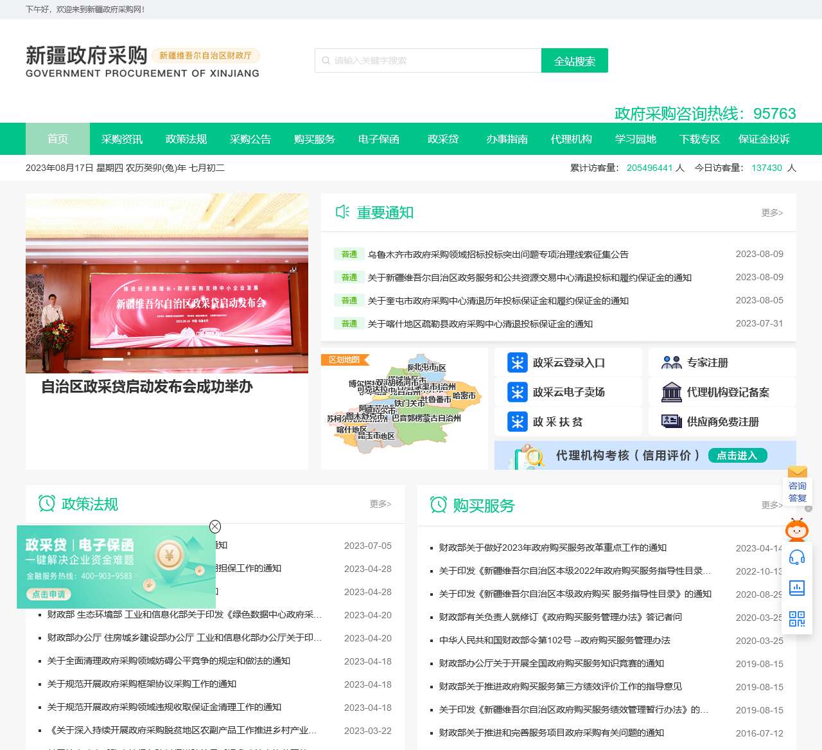Click the 政采贷发布会 carousel photo
Image resolution: width=822 pixels, height=750 pixels.
click(167, 283)
